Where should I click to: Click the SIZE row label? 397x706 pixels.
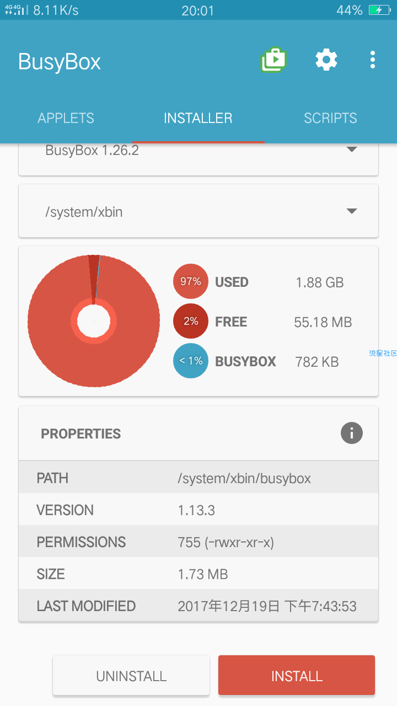point(51,574)
